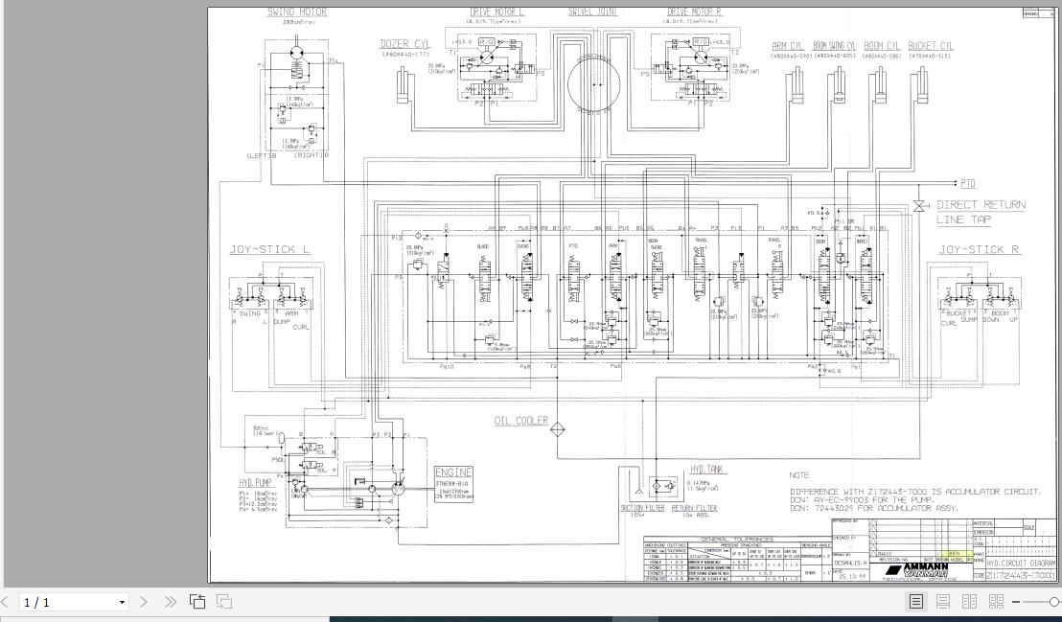Screen dimensions: 1062x622
Task: Click the ARM CYL label
Action: coord(787,46)
